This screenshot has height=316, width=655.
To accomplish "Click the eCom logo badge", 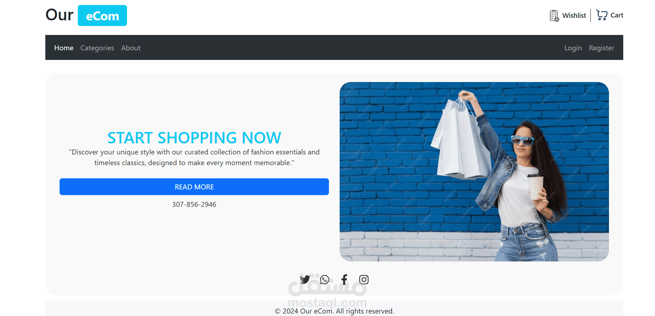I will pos(102,16).
